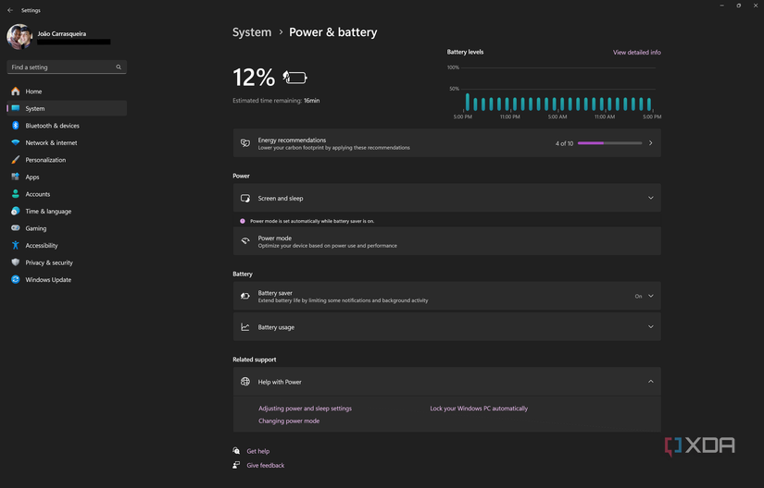Click the Home house icon

(16, 91)
